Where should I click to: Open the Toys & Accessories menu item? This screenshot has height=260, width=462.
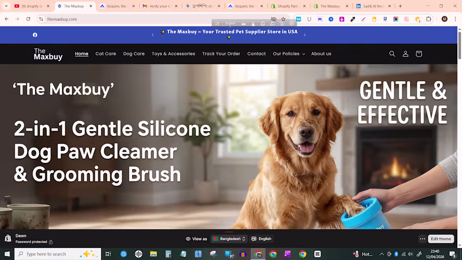tap(173, 54)
